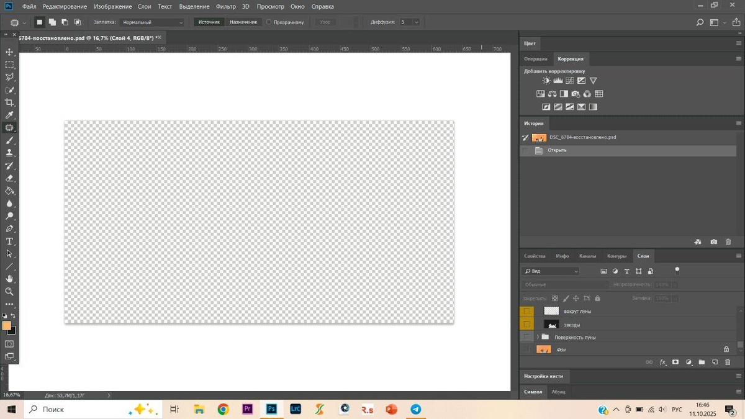
Task: Select the History Brush tool
Action: (x=9, y=166)
